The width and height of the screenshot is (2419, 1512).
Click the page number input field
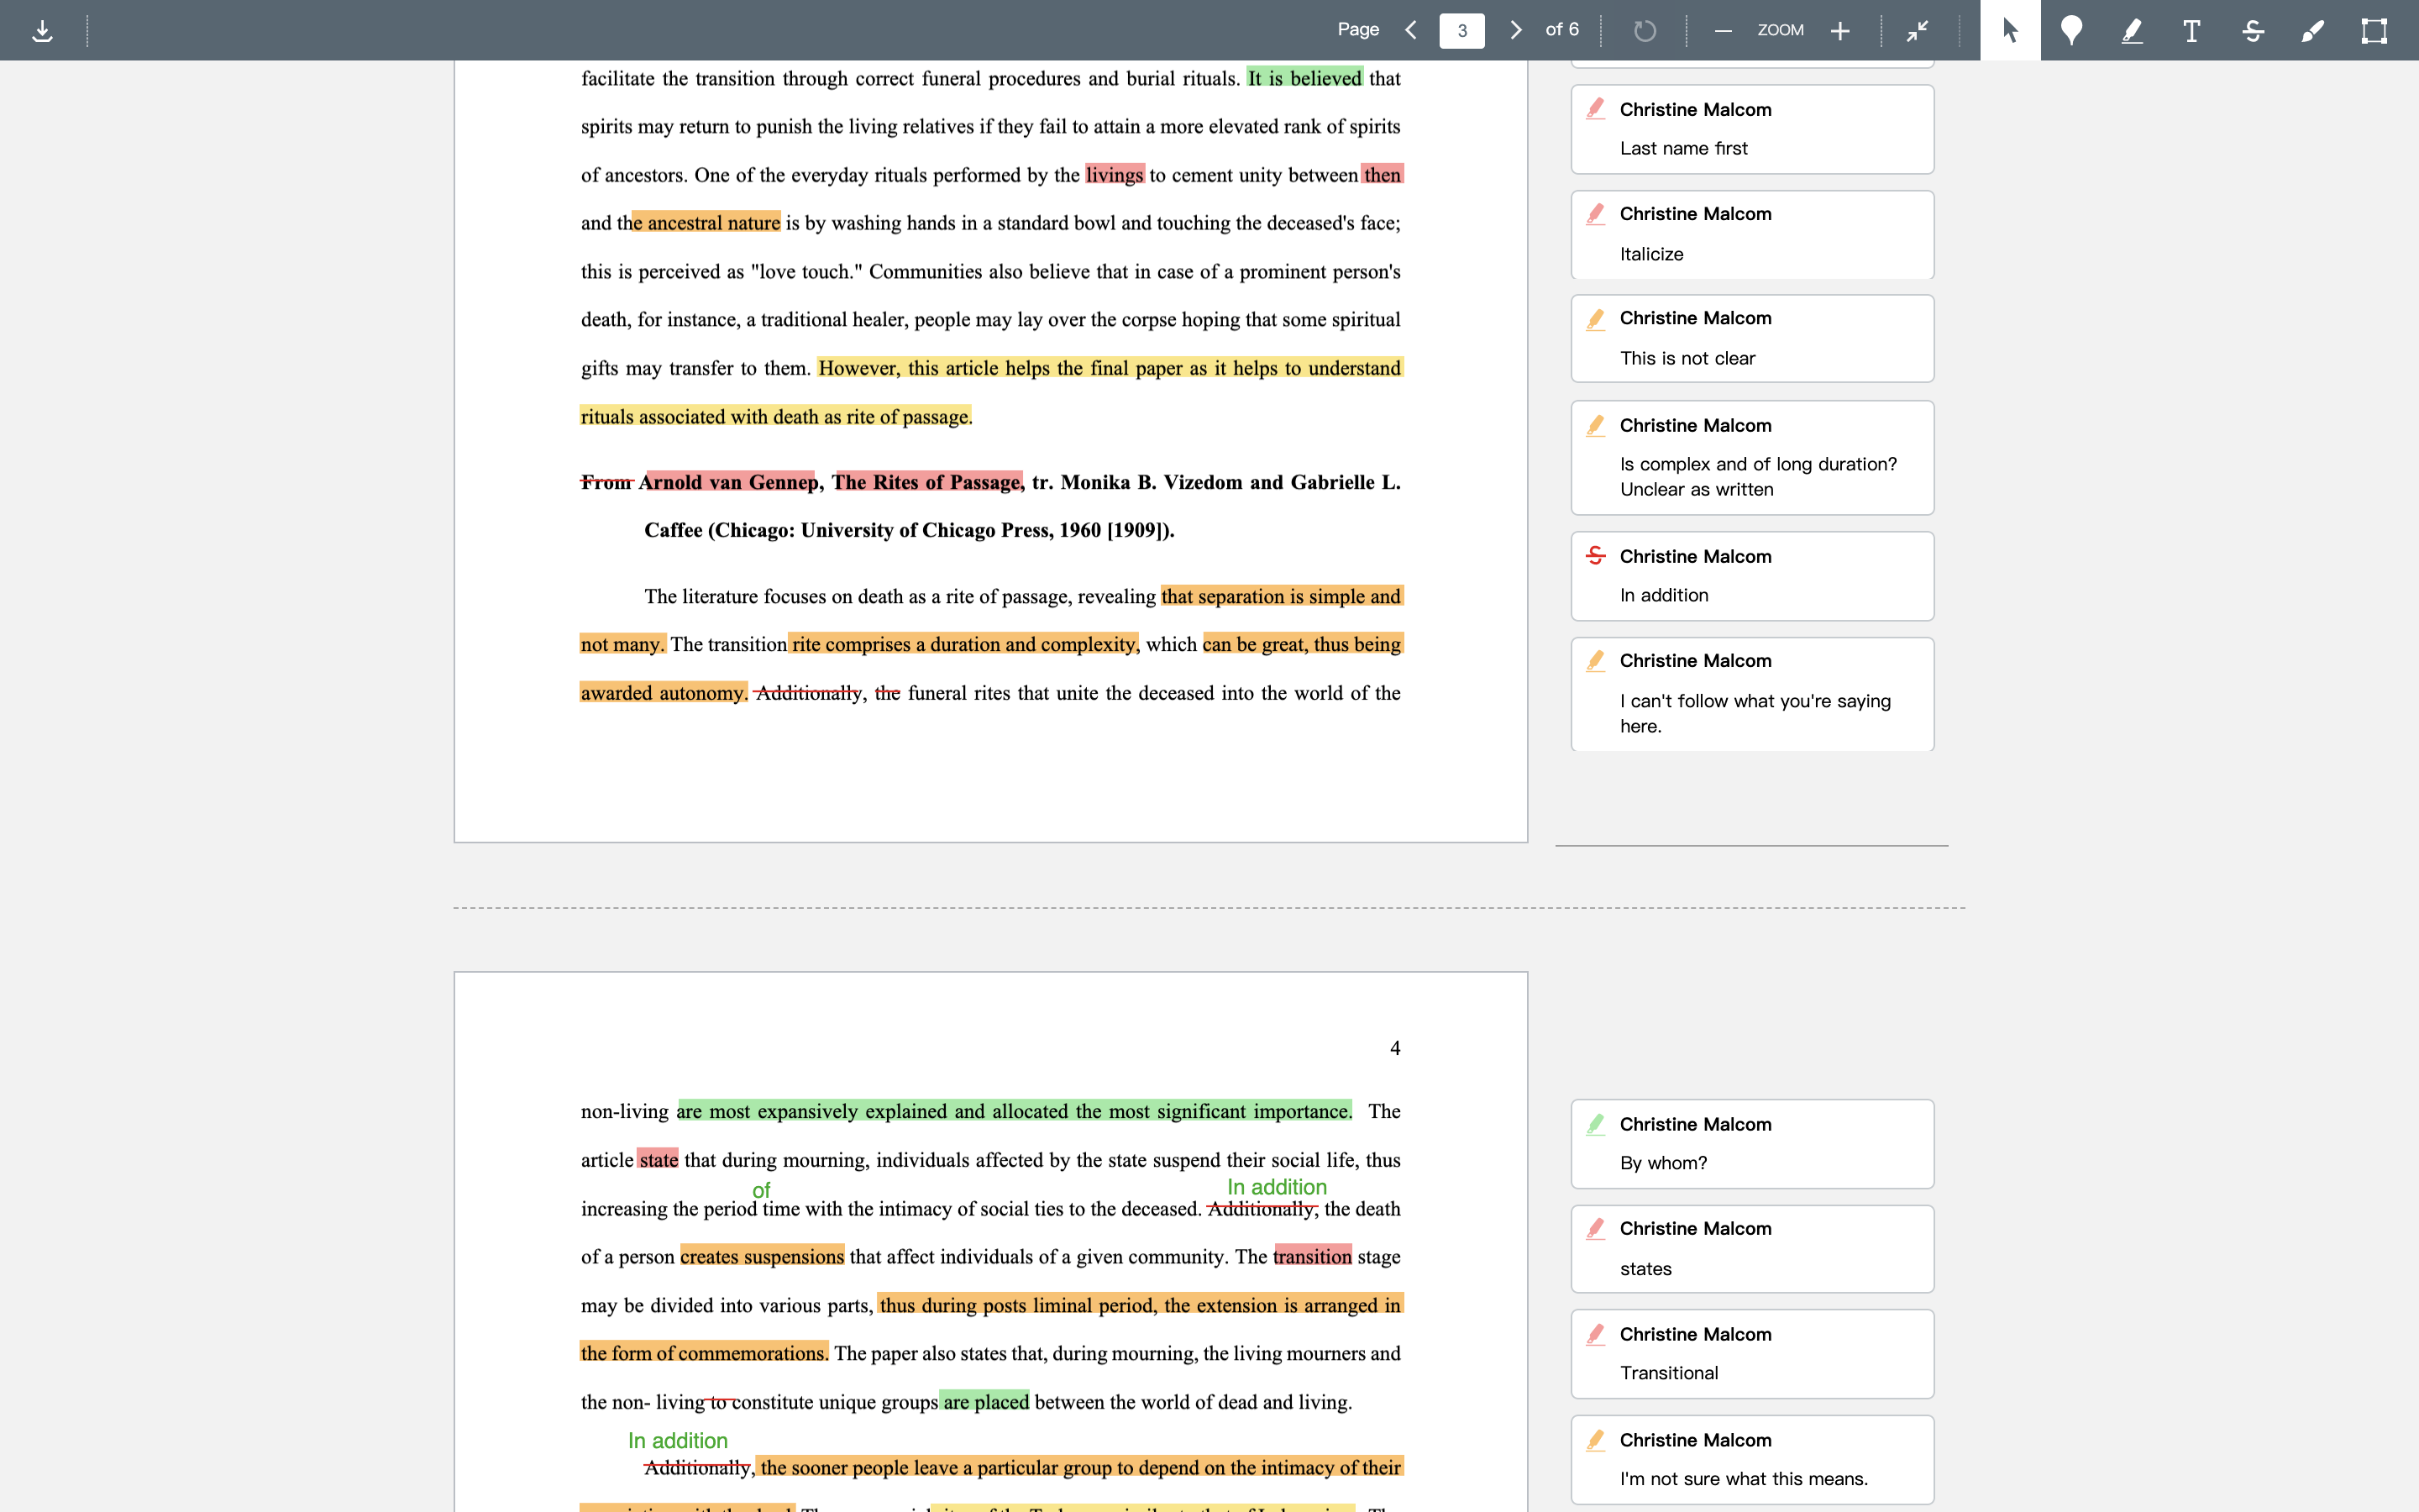(1461, 30)
